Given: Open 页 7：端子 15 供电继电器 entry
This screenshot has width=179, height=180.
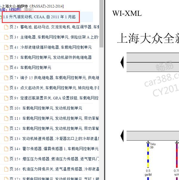Looking at the screenshot, I should [54, 78].
